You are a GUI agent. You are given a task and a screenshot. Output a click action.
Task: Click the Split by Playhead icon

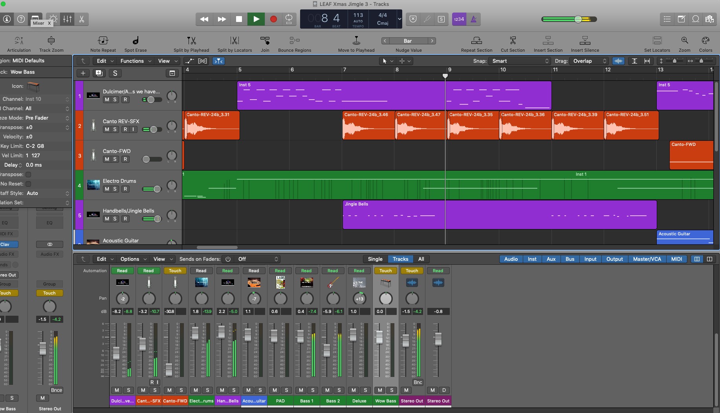pos(191,41)
